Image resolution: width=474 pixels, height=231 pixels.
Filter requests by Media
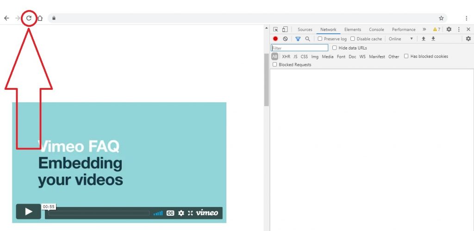click(328, 56)
